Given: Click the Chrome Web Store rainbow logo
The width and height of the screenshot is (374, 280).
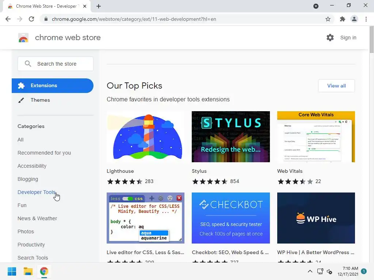Looking at the screenshot, I should (x=23, y=38).
